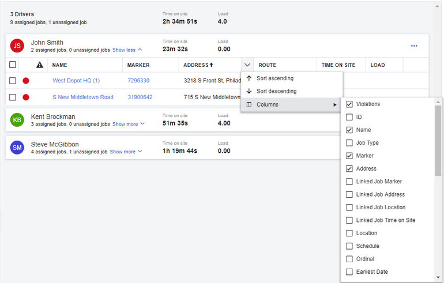Check the West Depot HQ row checkbox
The width and height of the screenshot is (444, 283).
(13, 81)
